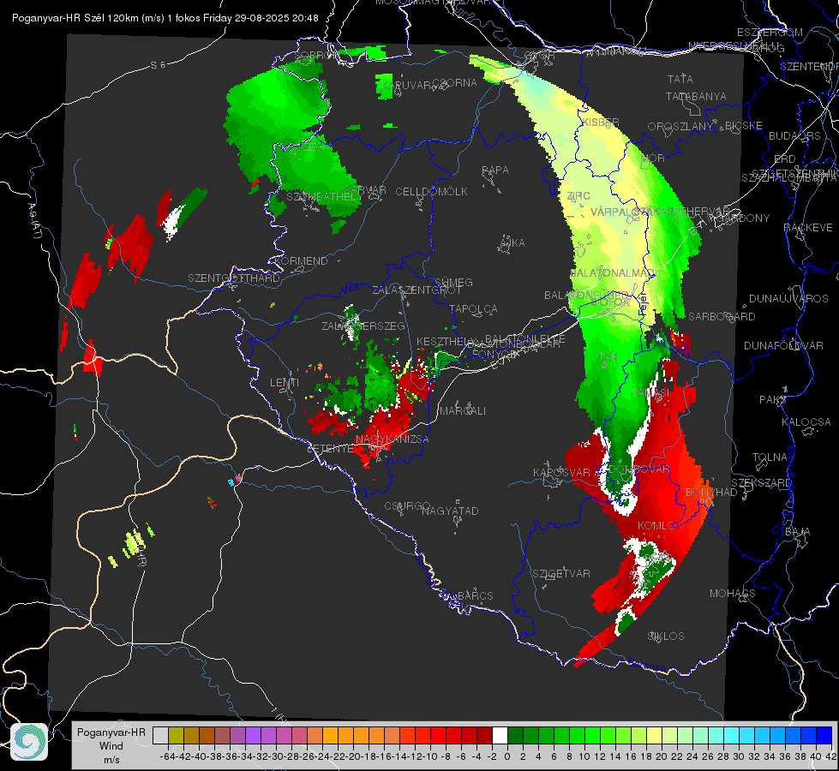839x771 pixels.
Task: Select the white swatch between -2 and 0
Action: coord(500,735)
